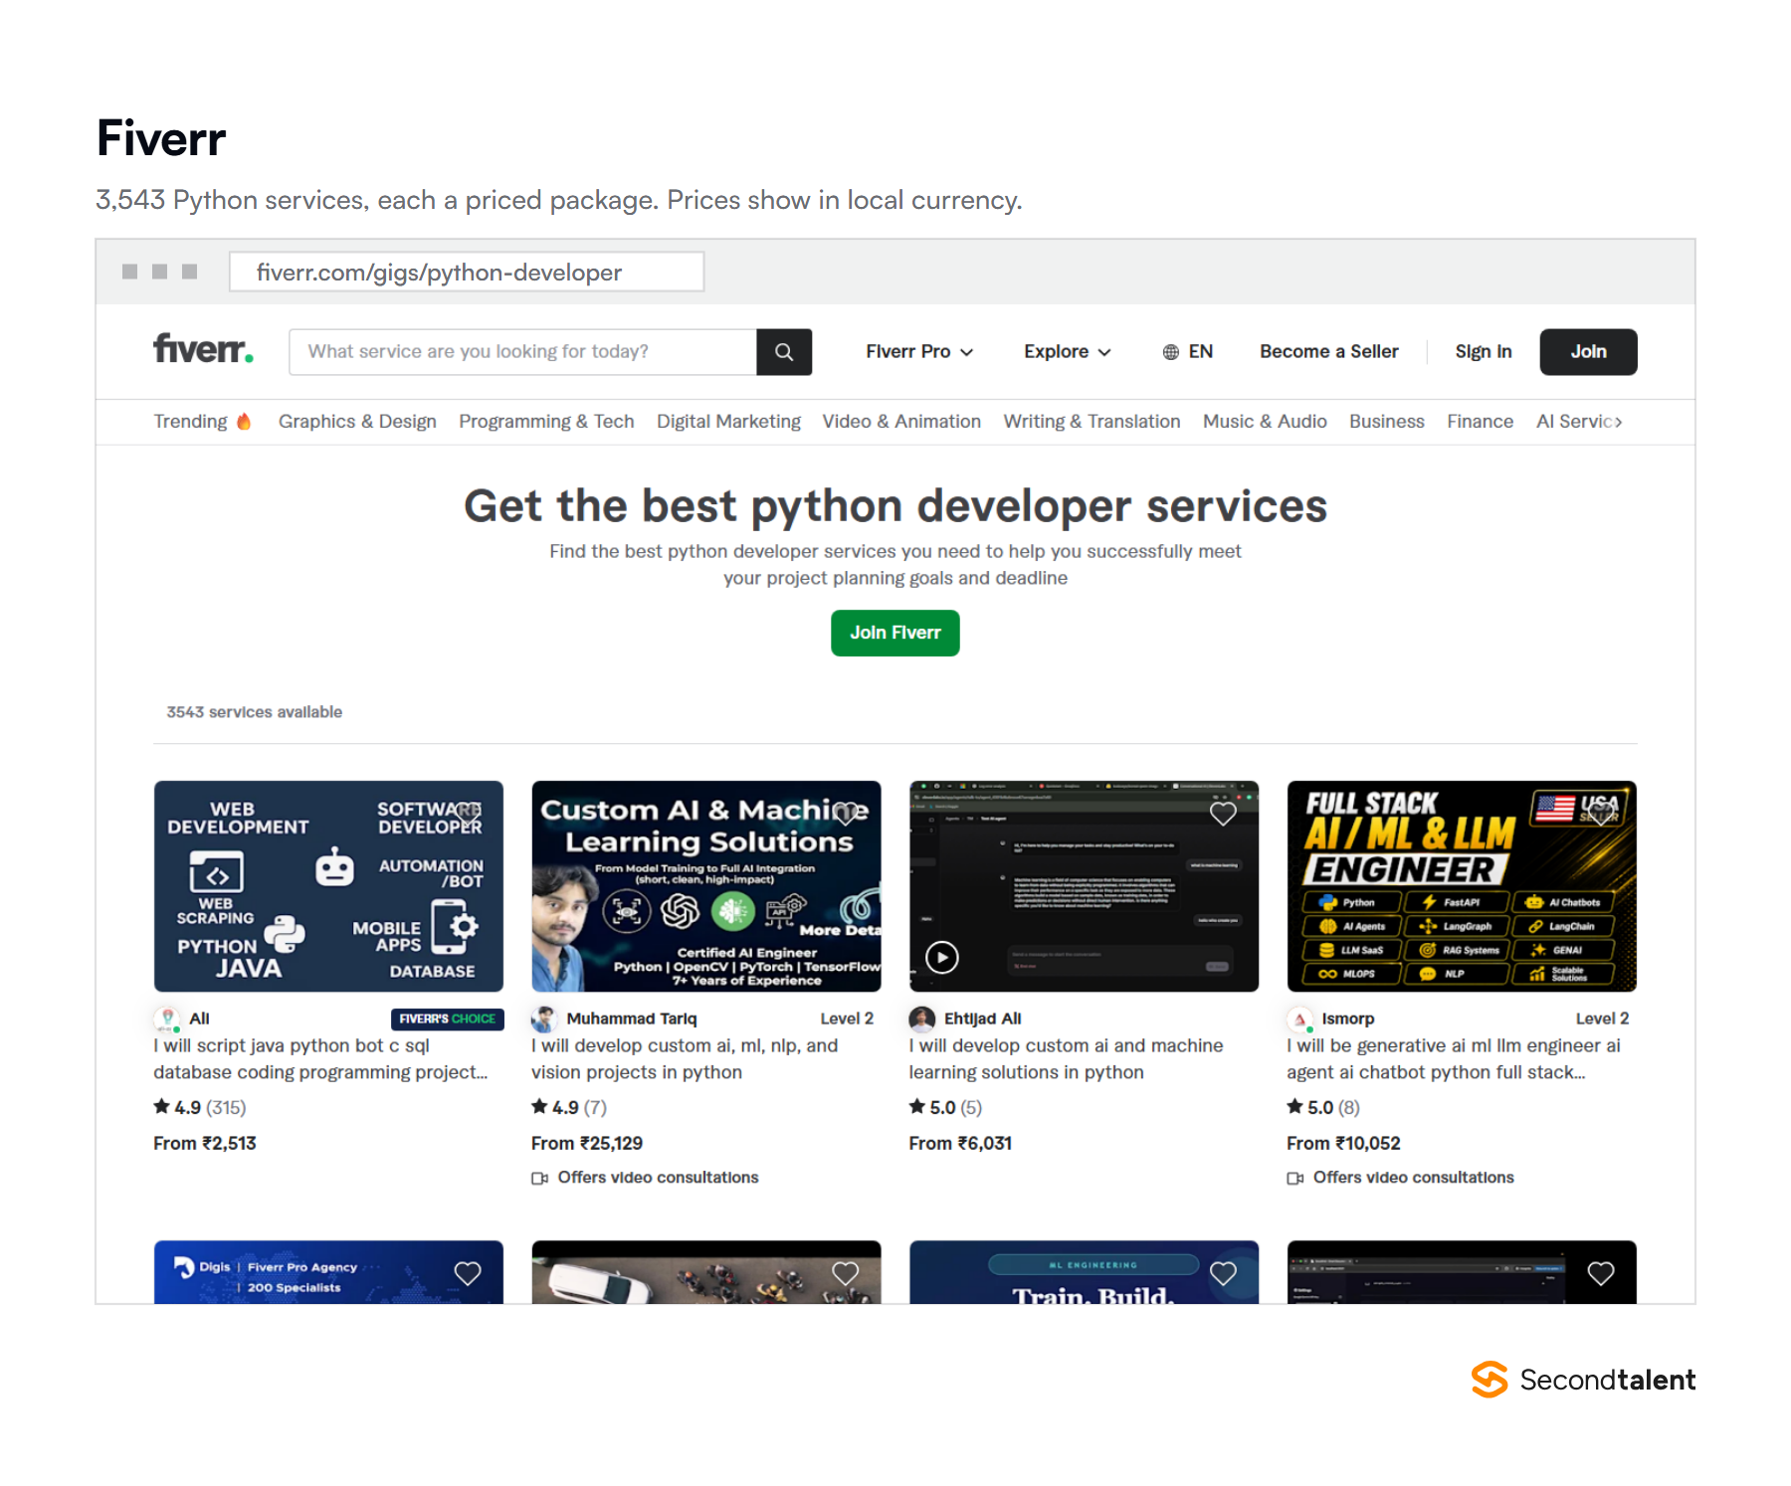This screenshot has width=1791, height=1486.
Task: Favorite the car photo gig heart
Action: [x=846, y=1273]
